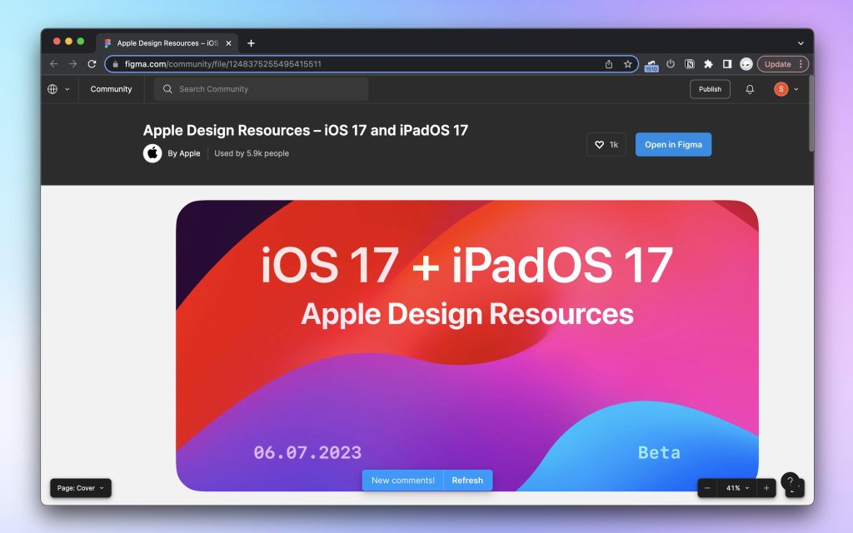The width and height of the screenshot is (853, 533).
Task: Click Open in Figma
Action: coord(673,145)
